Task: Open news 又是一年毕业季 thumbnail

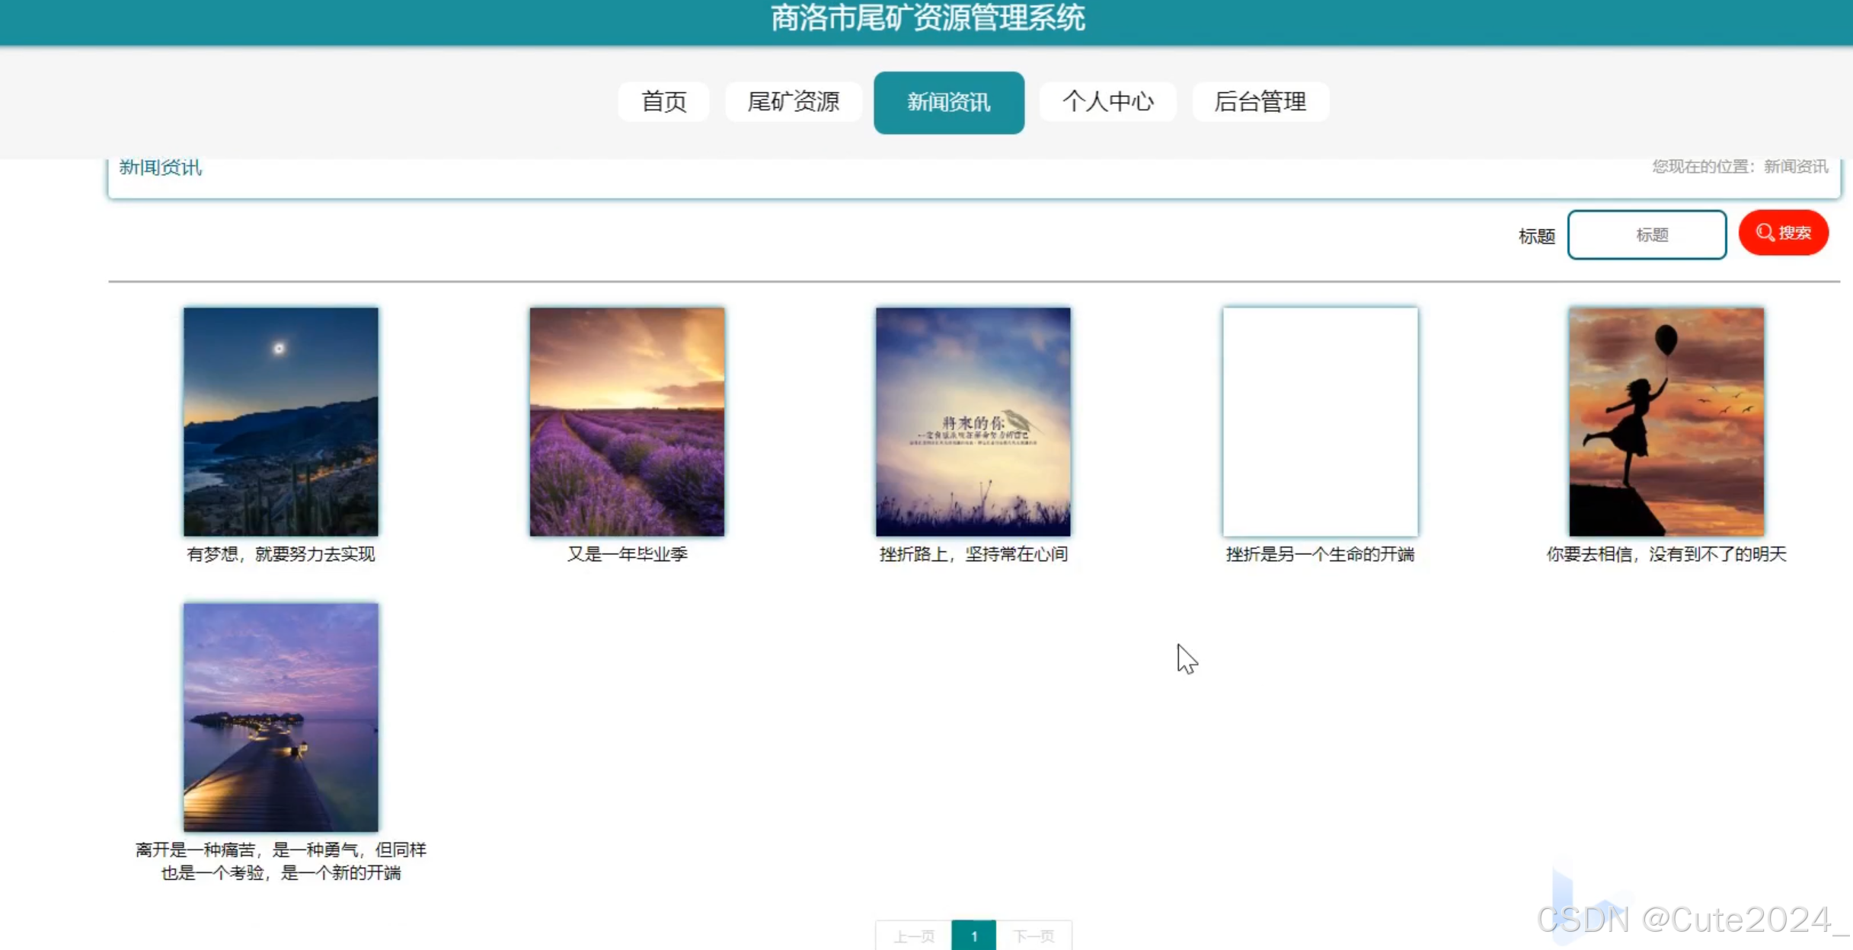Action: 627,421
